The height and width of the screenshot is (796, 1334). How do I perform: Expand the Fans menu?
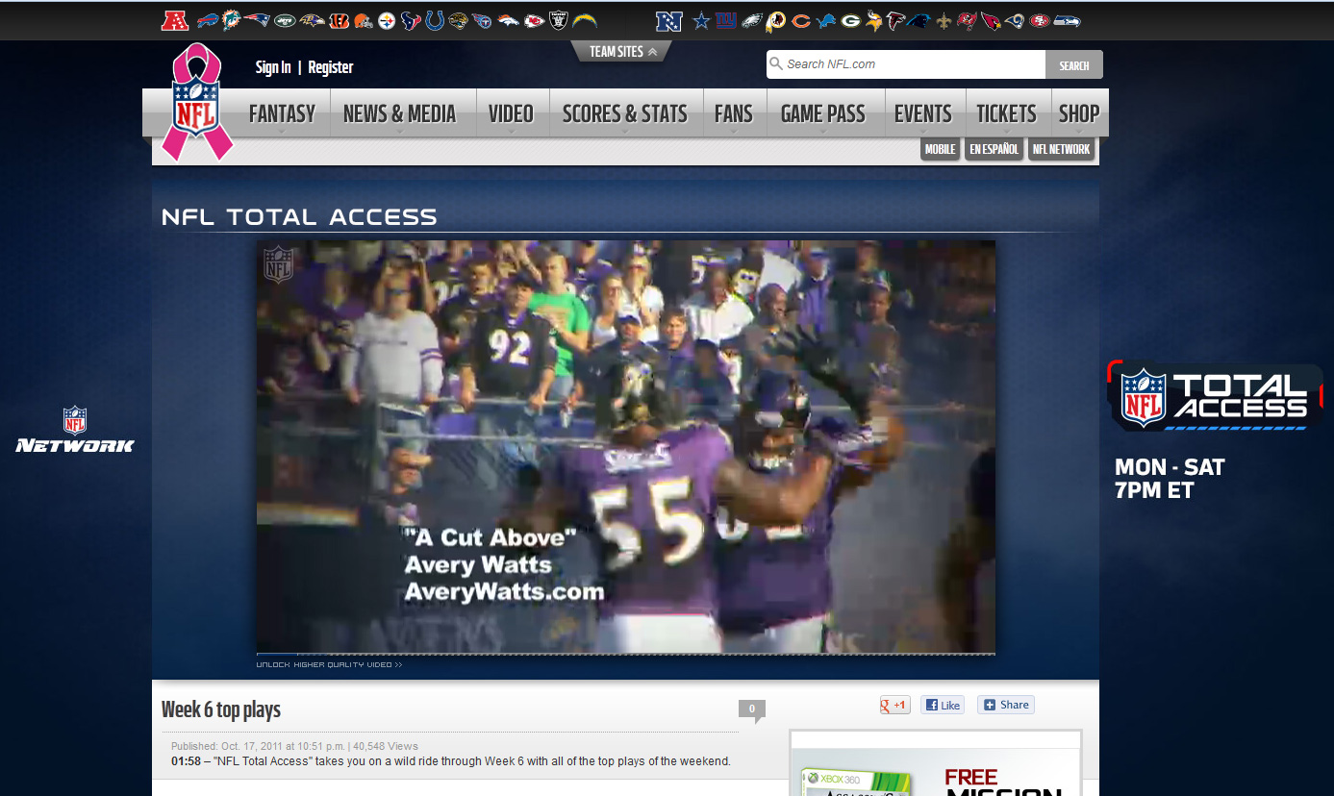[734, 113]
